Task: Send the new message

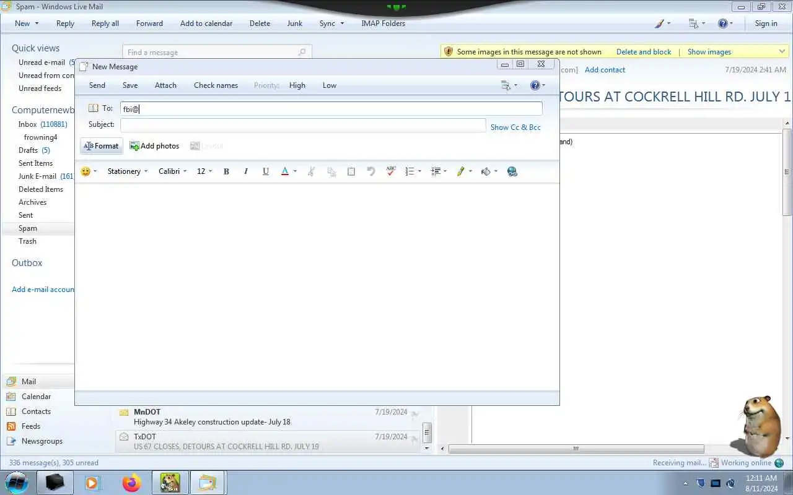Action: 97,85
